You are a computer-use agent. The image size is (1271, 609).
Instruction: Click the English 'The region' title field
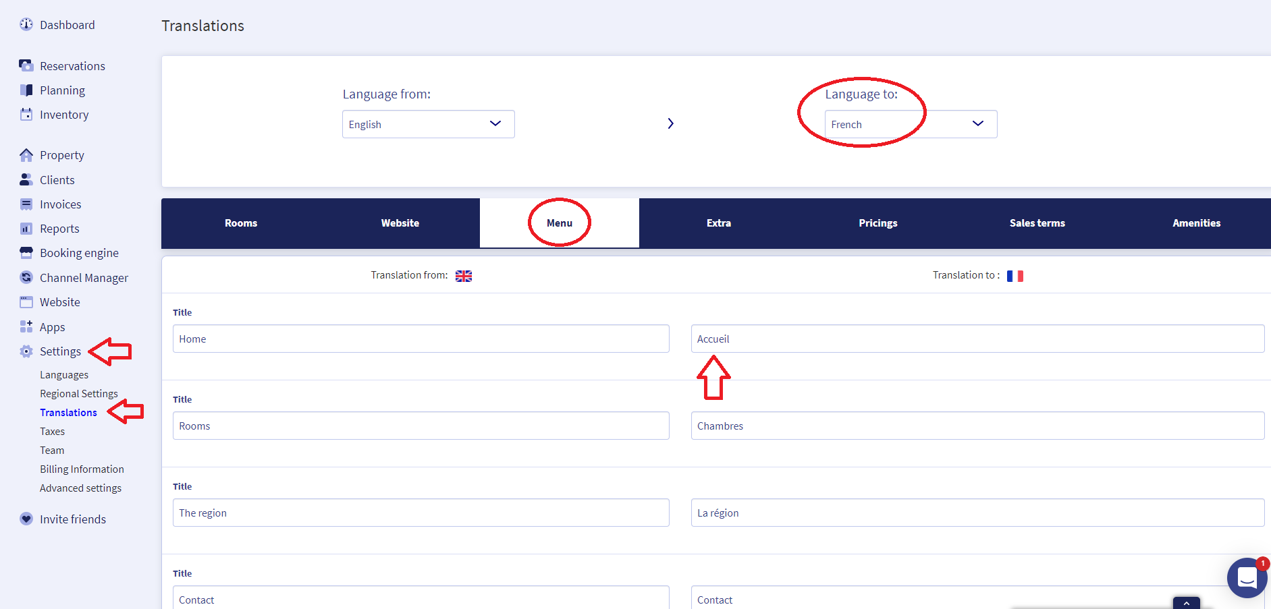421,513
